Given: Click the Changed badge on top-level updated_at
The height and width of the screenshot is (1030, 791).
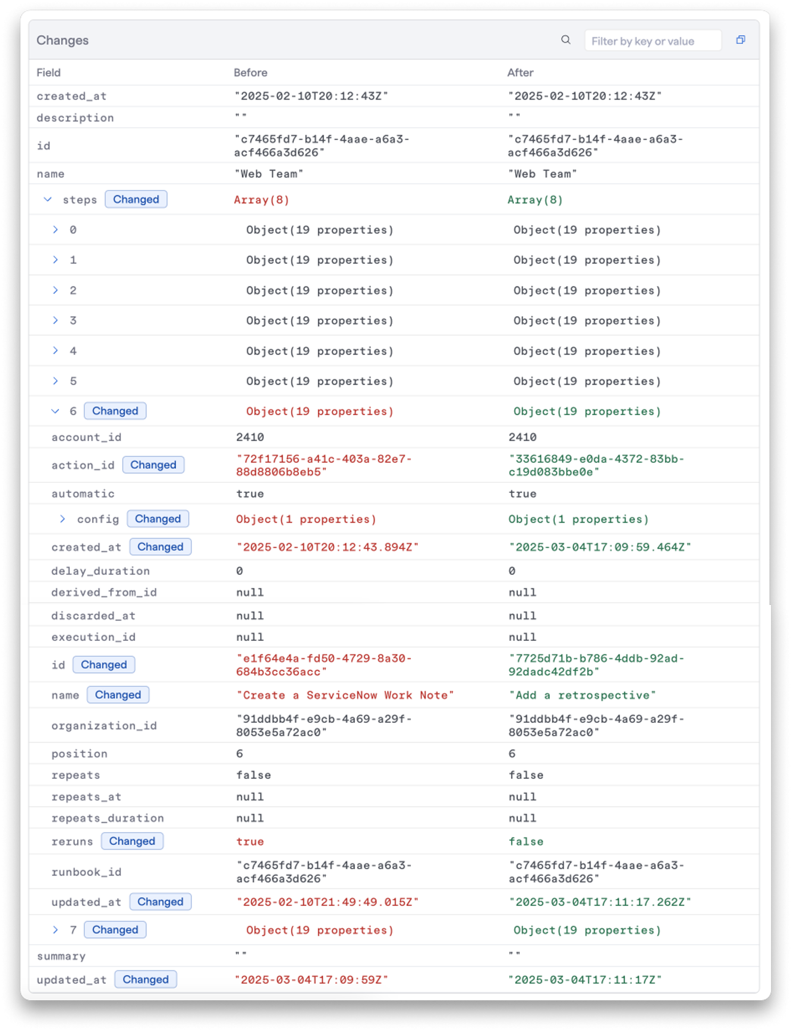Looking at the screenshot, I should [x=146, y=979].
